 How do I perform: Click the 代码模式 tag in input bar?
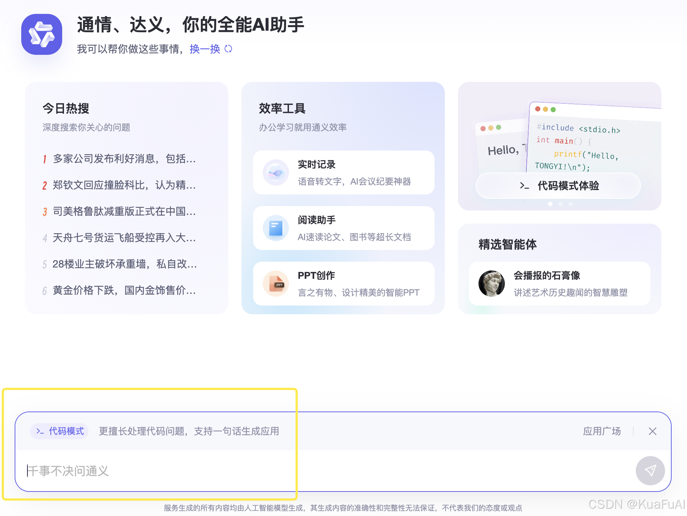pyautogui.click(x=60, y=431)
